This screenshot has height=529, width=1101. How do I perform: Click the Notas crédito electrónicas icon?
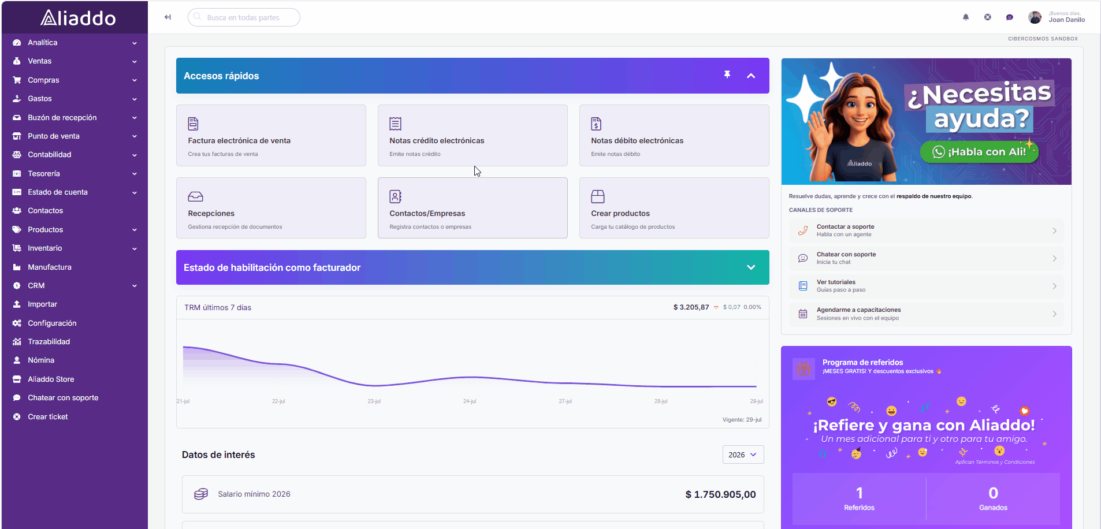tap(395, 124)
